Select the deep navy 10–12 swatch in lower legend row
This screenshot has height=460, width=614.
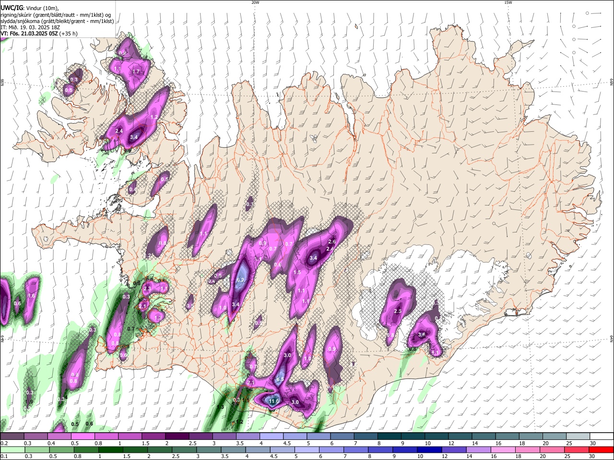pos(428,449)
